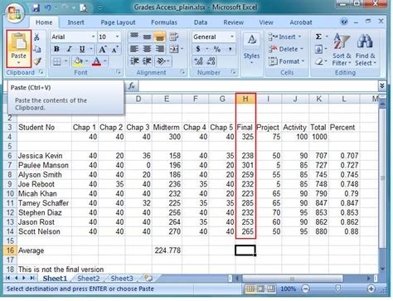
Task: Click the Orientation text angle icon
Action: [161, 61]
